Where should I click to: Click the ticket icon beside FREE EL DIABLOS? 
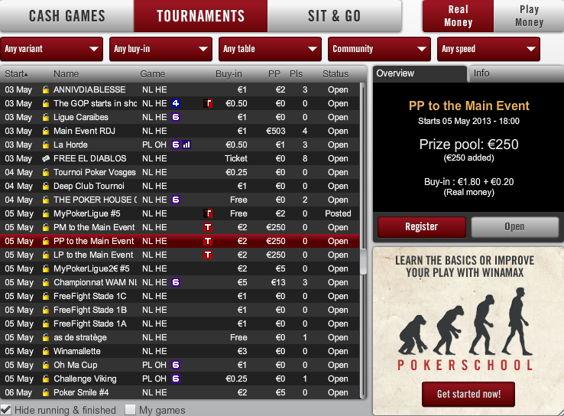(46, 158)
